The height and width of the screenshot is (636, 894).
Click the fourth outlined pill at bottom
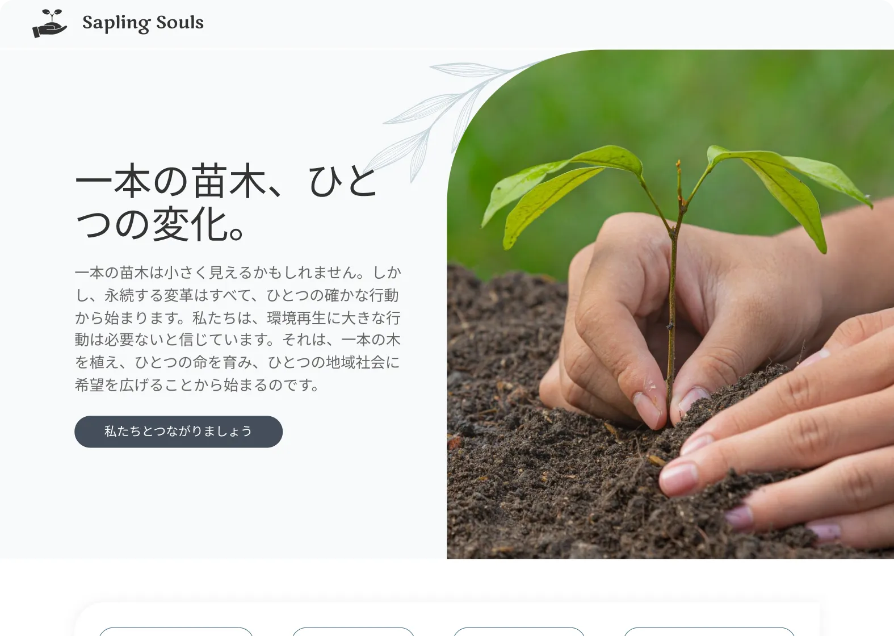709,631
